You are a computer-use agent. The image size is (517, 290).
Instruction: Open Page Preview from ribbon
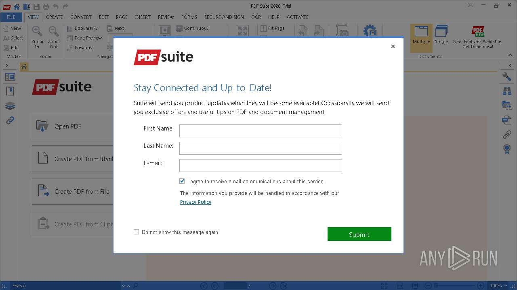tap(84, 38)
